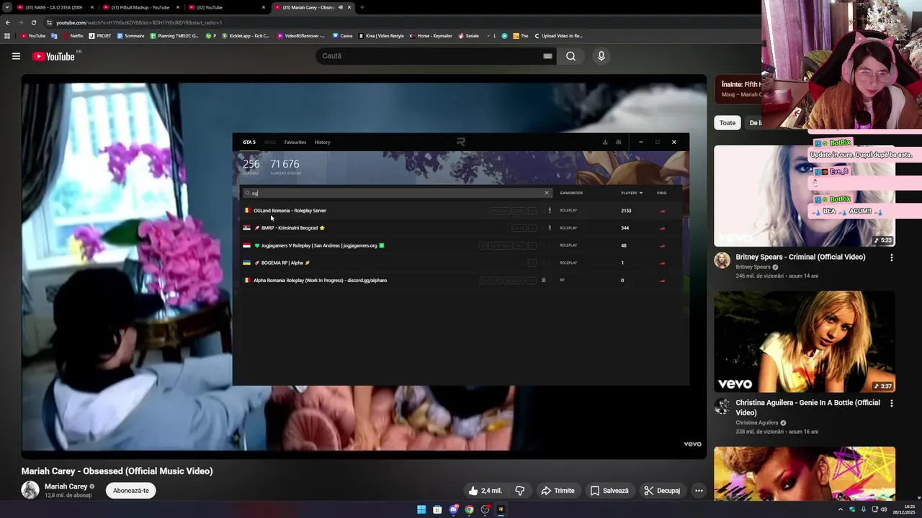The image size is (922, 518).
Task: Switch to the Pitbull Mashup browser tab
Action: tap(140, 7)
